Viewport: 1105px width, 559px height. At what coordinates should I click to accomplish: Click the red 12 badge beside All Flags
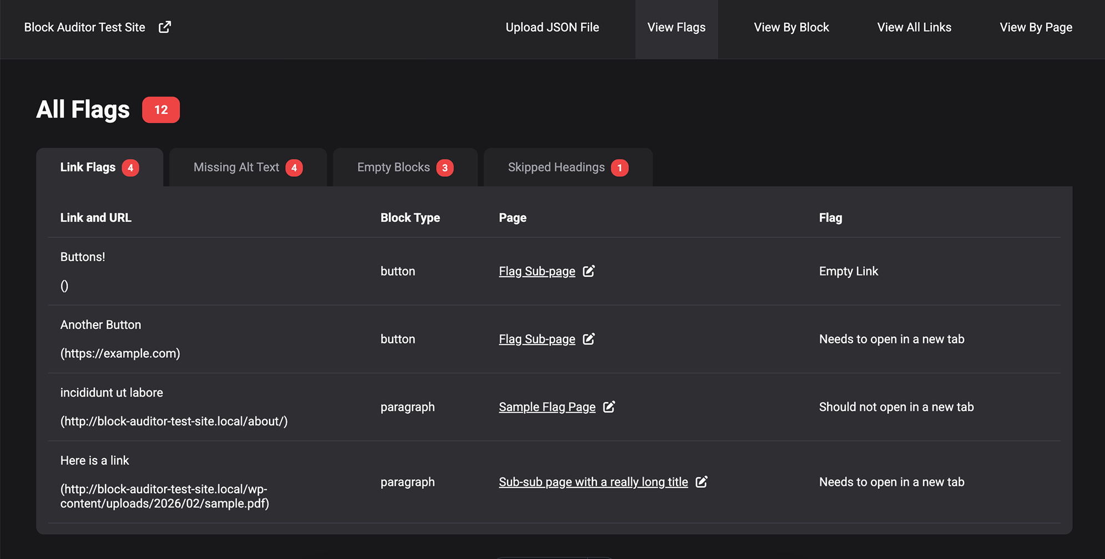161,110
